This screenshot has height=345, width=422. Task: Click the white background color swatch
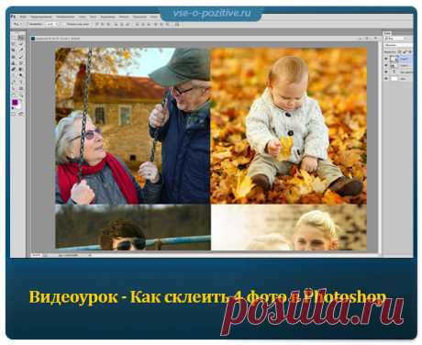(19, 106)
